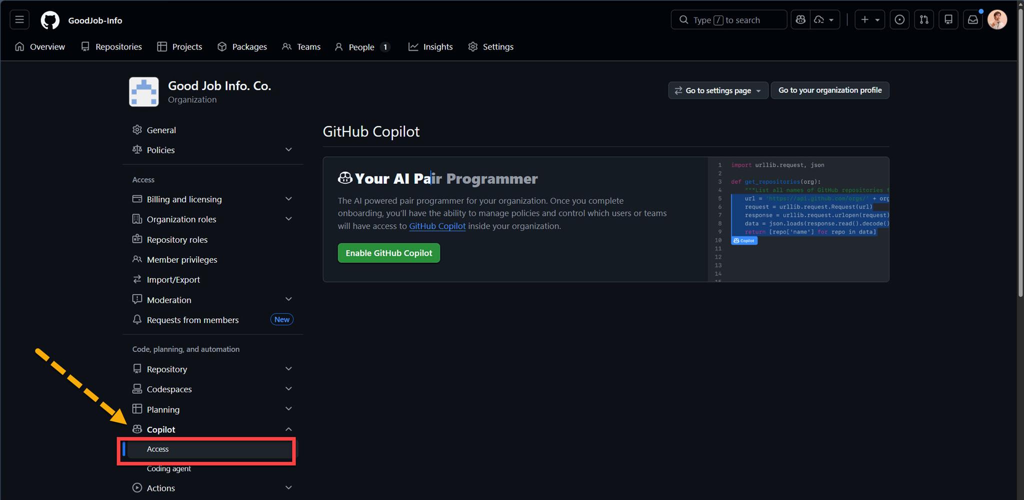Open 'Go to settings page' dropdown
This screenshot has width=1024, height=500.
[717, 90]
